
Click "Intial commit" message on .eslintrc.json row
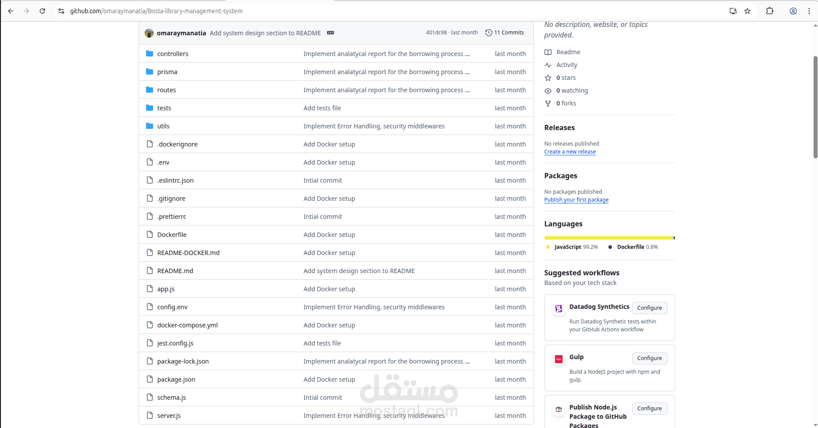coord(323,180)
